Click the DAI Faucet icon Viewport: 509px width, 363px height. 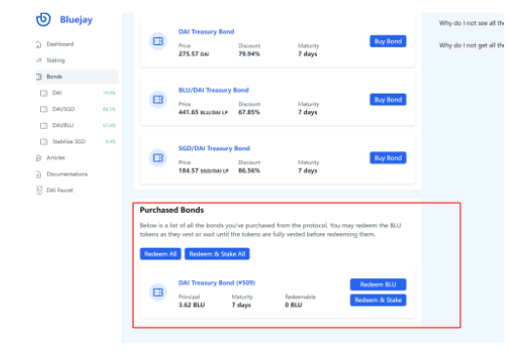pos(39,190)
